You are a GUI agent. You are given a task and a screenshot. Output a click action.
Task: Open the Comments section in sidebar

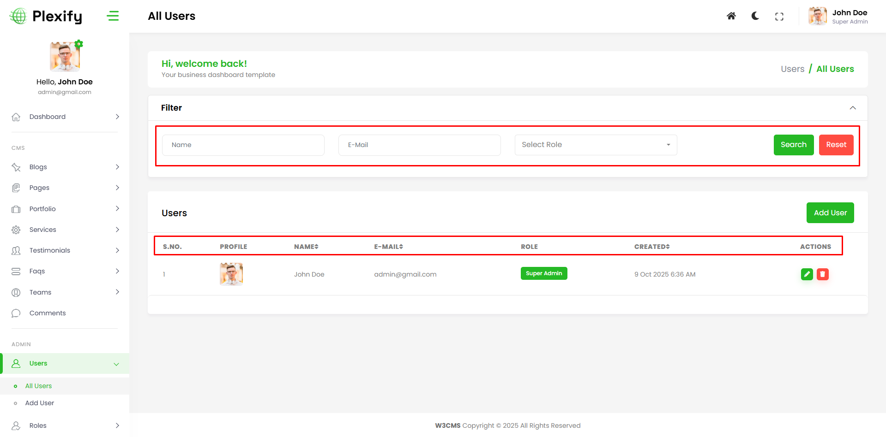(x=48, y=313)
